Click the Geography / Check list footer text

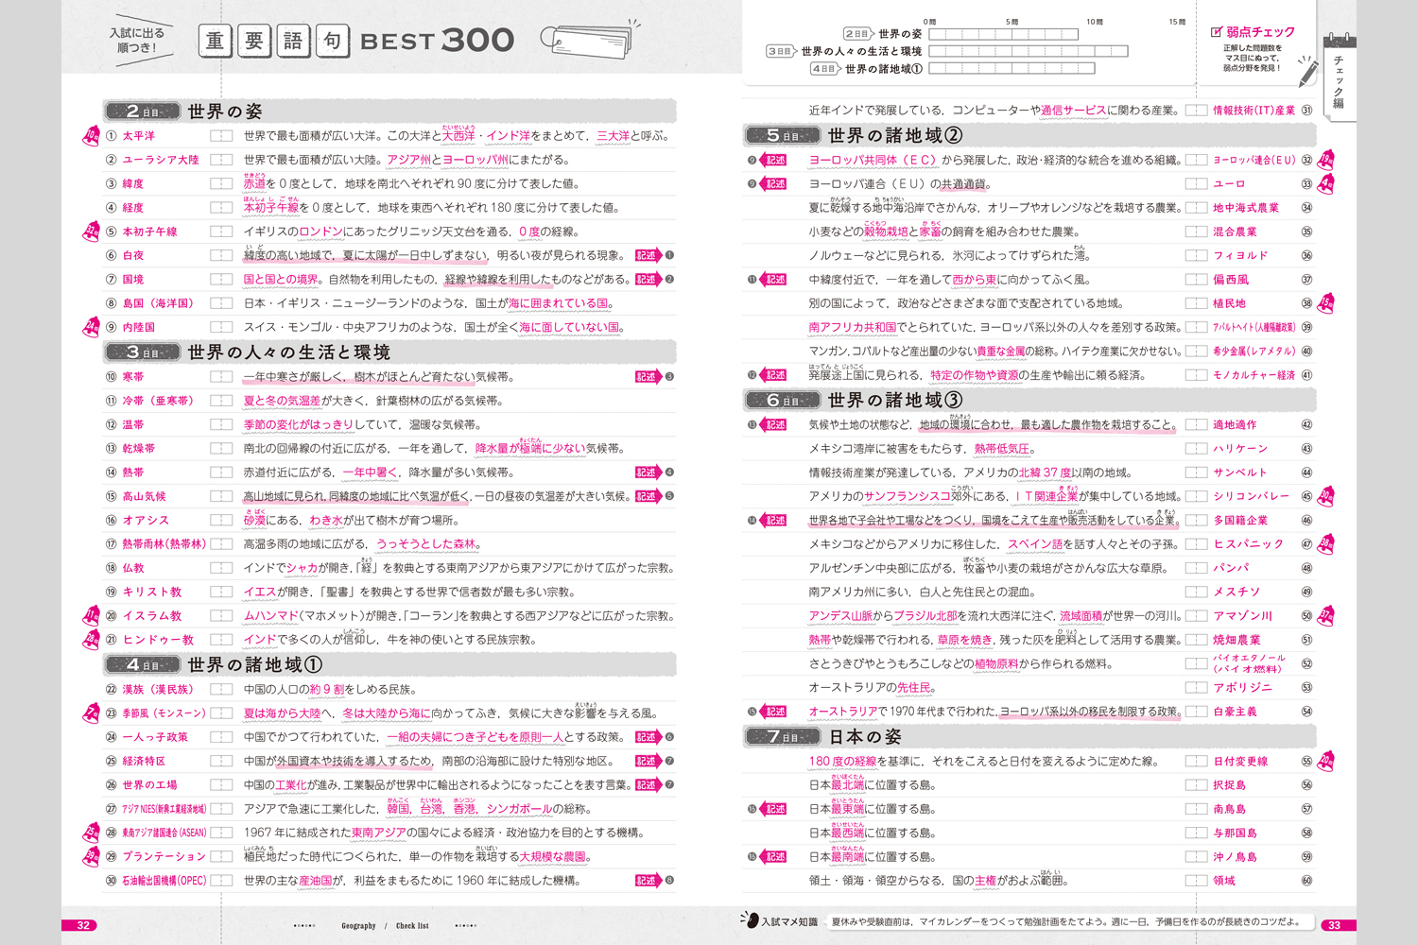(x=385, y=926)
